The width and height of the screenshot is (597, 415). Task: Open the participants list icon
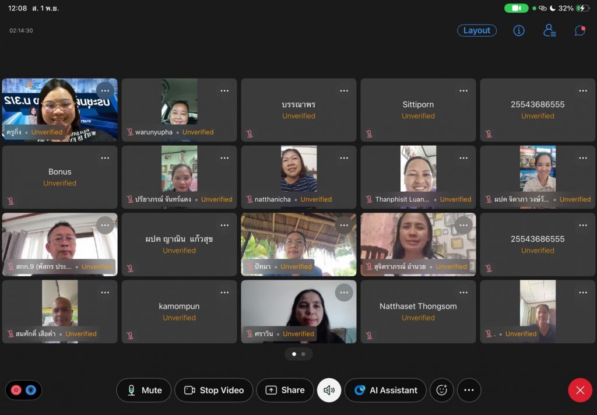549,31
